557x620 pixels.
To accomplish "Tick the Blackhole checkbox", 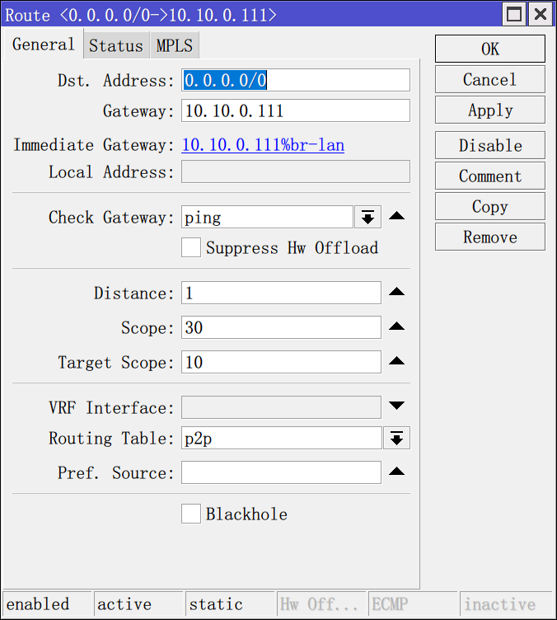I will (191, 514).
